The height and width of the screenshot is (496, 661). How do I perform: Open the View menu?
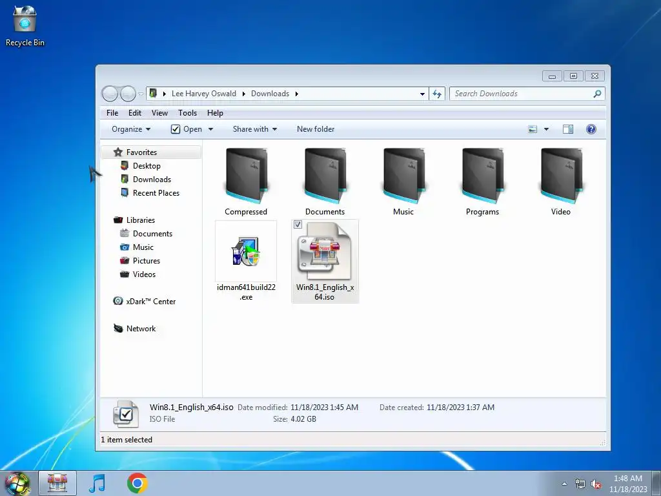pos(160,113)
